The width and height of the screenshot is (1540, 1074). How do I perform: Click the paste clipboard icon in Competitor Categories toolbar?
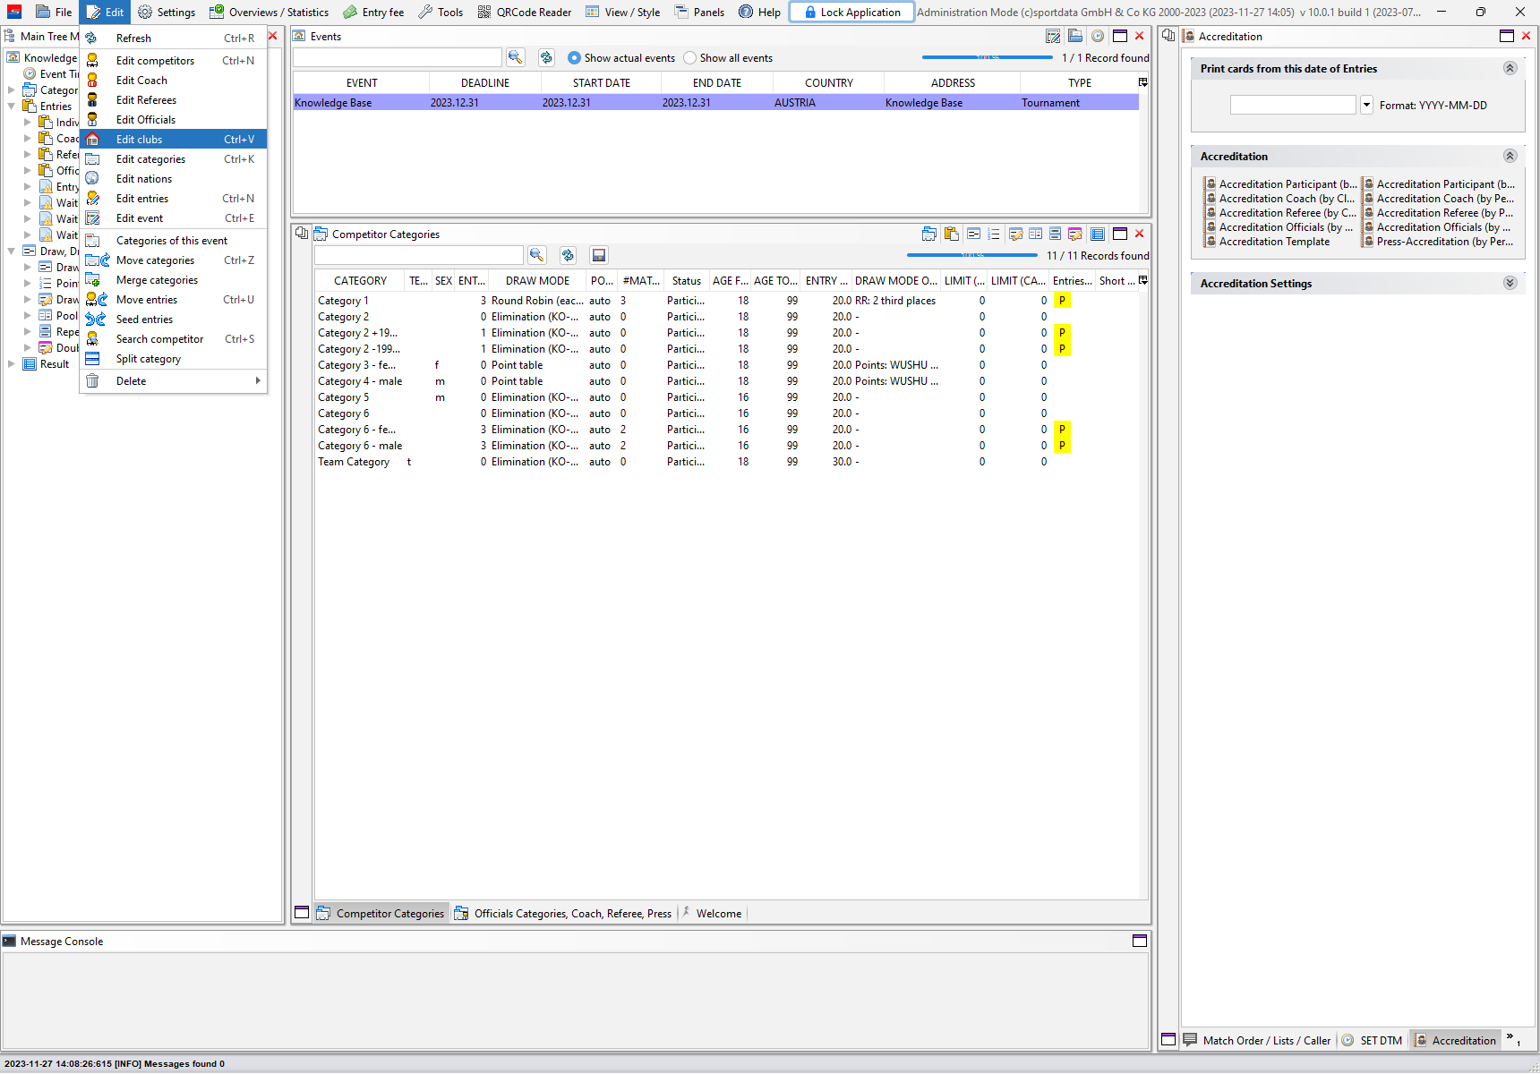[x=952, y=234]
